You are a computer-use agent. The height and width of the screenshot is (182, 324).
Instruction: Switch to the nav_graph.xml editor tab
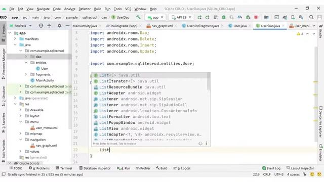click(x=162, y=26)
